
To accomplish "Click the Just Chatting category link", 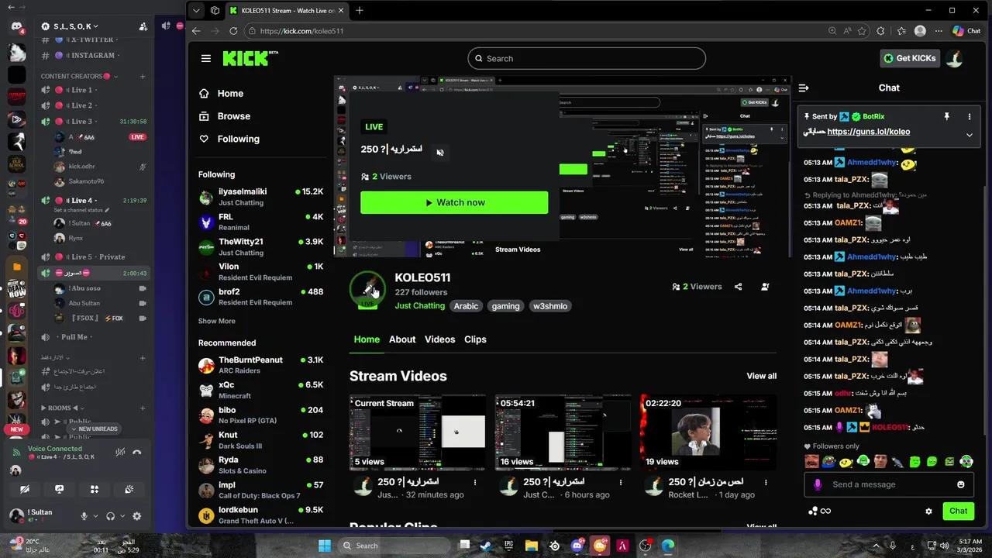I will coord(420,306).
